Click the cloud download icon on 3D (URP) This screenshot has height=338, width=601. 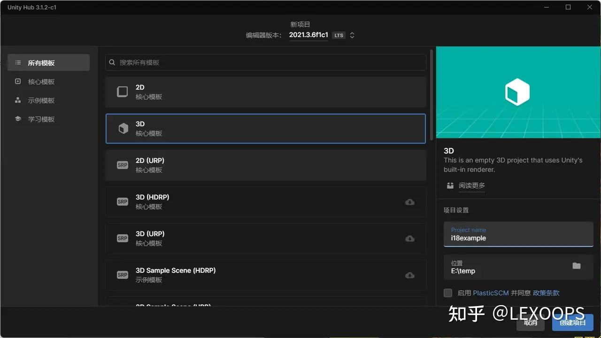tap(409, 238)
